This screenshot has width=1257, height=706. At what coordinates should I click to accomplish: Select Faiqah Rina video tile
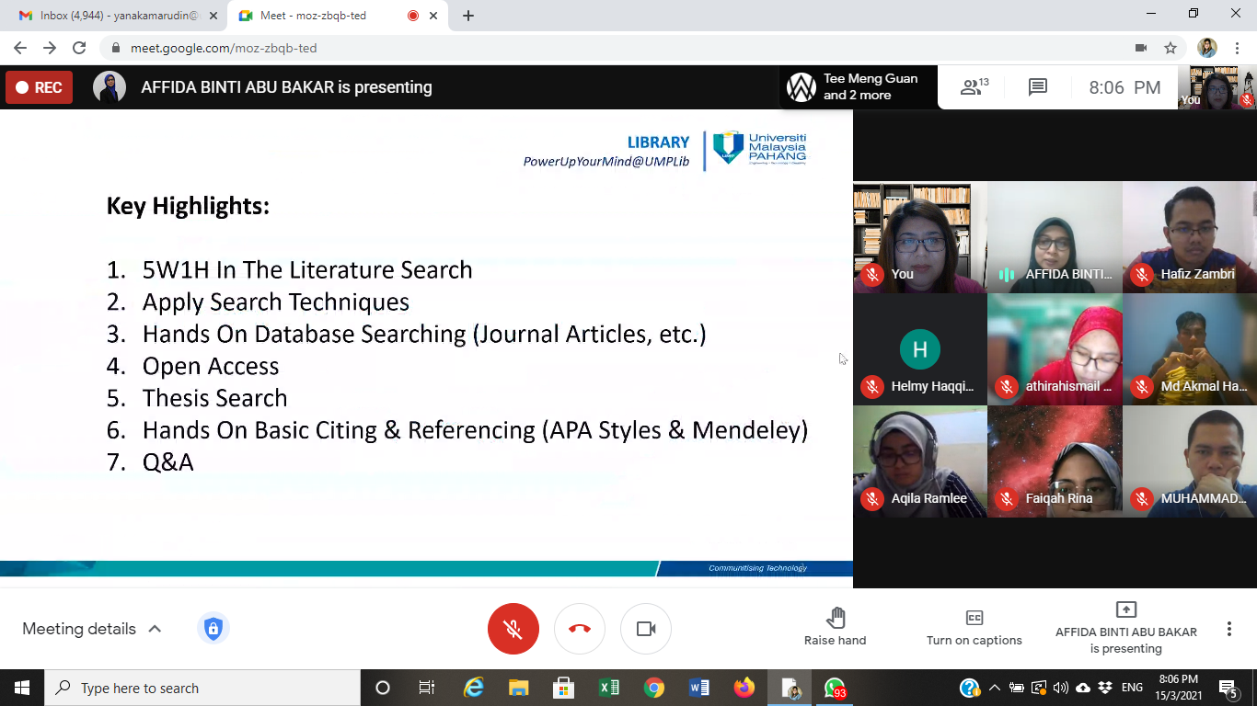pyautogui.click(x=1055, y=461)
